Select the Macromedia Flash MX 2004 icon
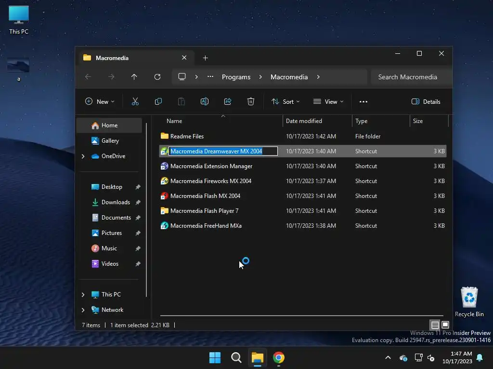This screenshot has width=493, height=369. (165, 196)
